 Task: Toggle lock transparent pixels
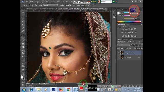coord(122,49)
